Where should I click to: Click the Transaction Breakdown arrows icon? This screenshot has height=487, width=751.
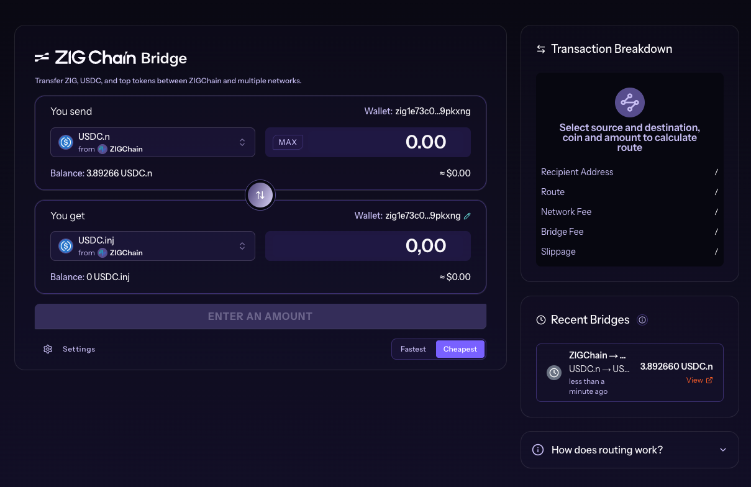(541, 49)
